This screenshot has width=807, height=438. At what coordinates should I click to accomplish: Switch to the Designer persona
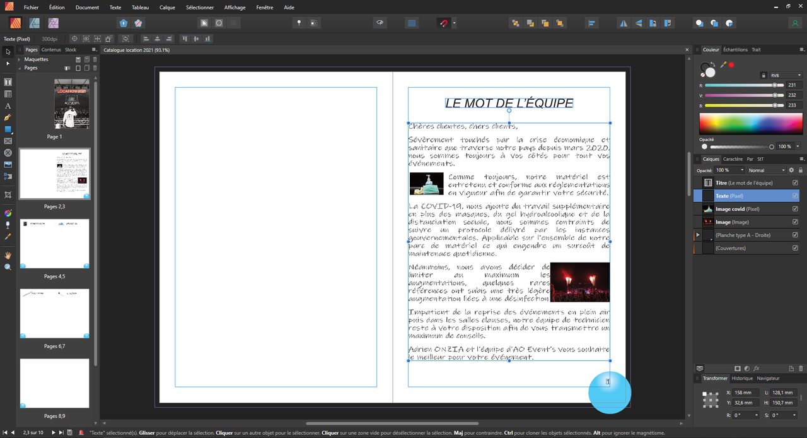(35, 23)
